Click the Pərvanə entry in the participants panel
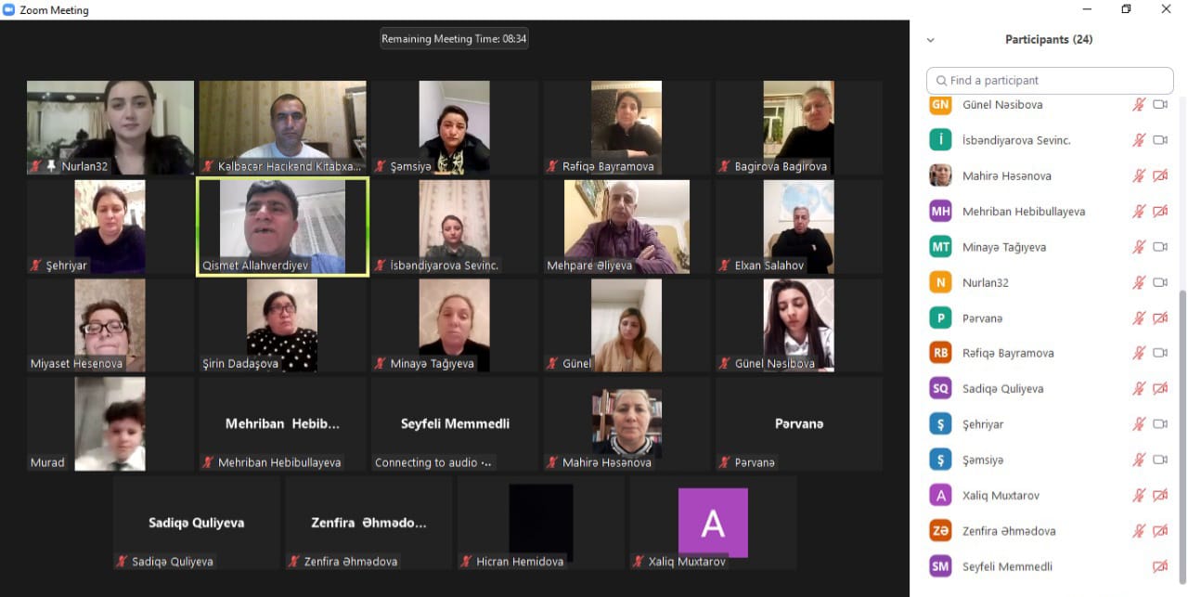This screenshot has width=1188, height=597. click(982, 318)
